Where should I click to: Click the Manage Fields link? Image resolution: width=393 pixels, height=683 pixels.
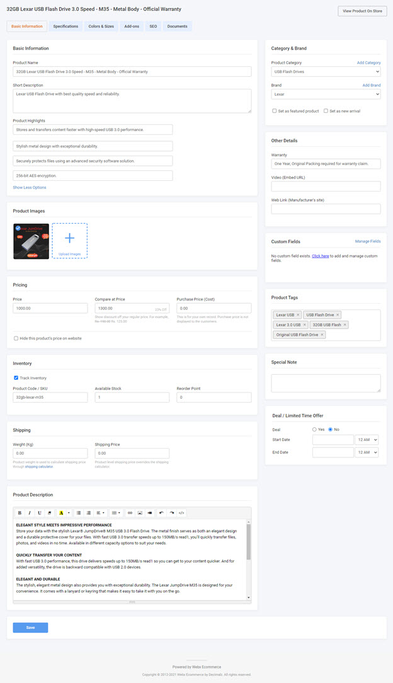pyautogui.click(x=368, y=241)
